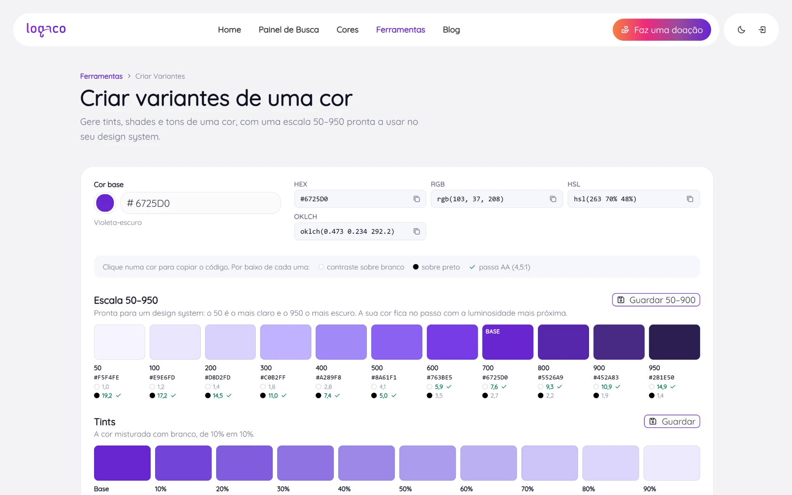Open the Blog page
792x495 pixels.
(451, 30)
